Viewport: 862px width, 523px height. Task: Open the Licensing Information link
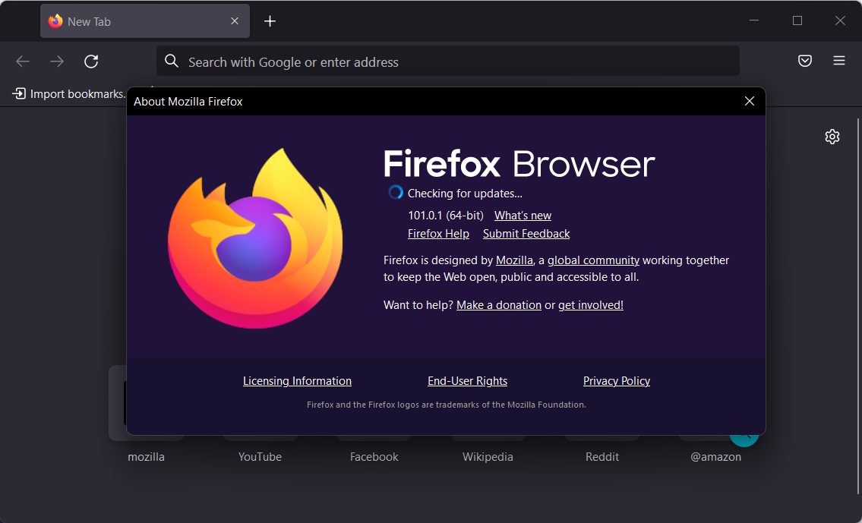click(297, 381)
